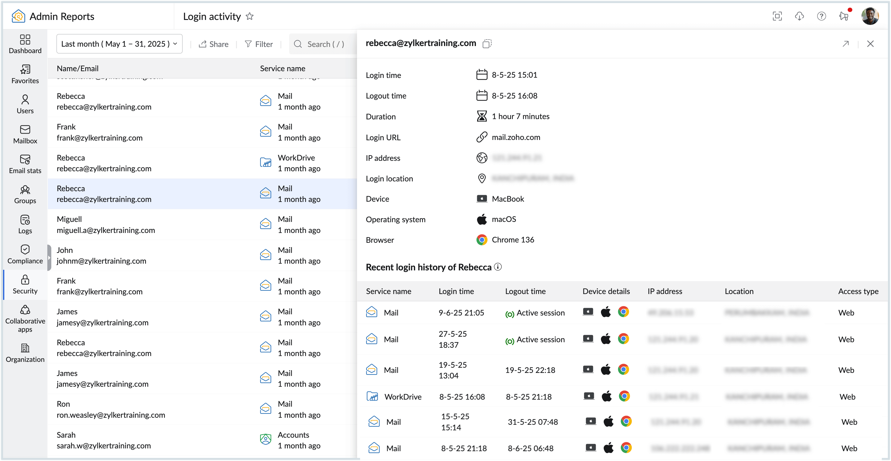891x461 pixels.
Task: Go to Dashboard in sidebar
Action: [25, 44]
